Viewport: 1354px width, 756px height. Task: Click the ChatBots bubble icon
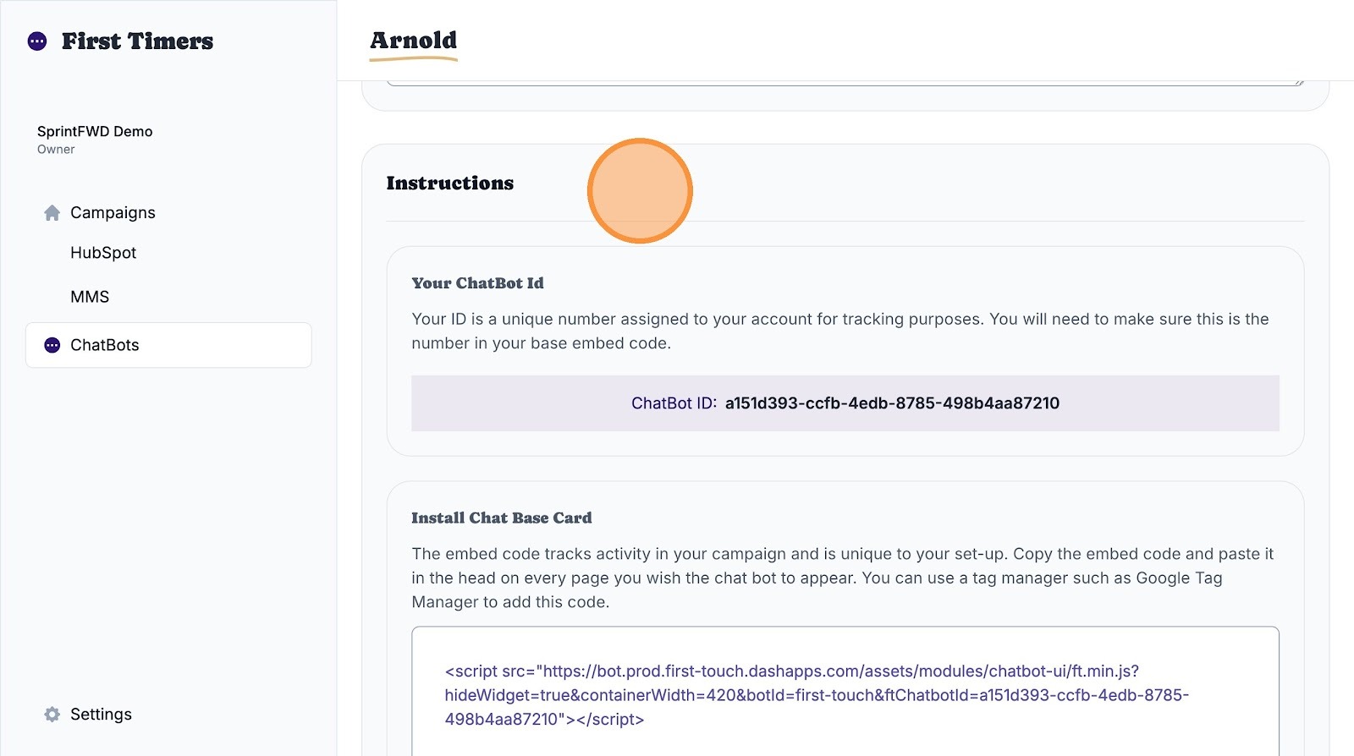pyautogui.click(x=52, y=345)
